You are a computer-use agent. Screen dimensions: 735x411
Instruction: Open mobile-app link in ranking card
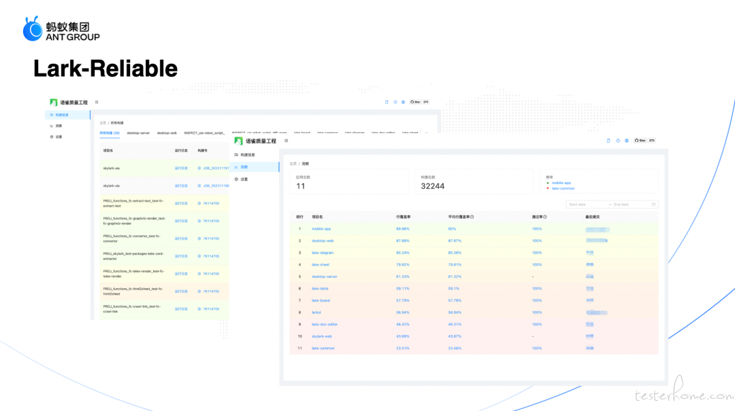(x=561, y=183)
